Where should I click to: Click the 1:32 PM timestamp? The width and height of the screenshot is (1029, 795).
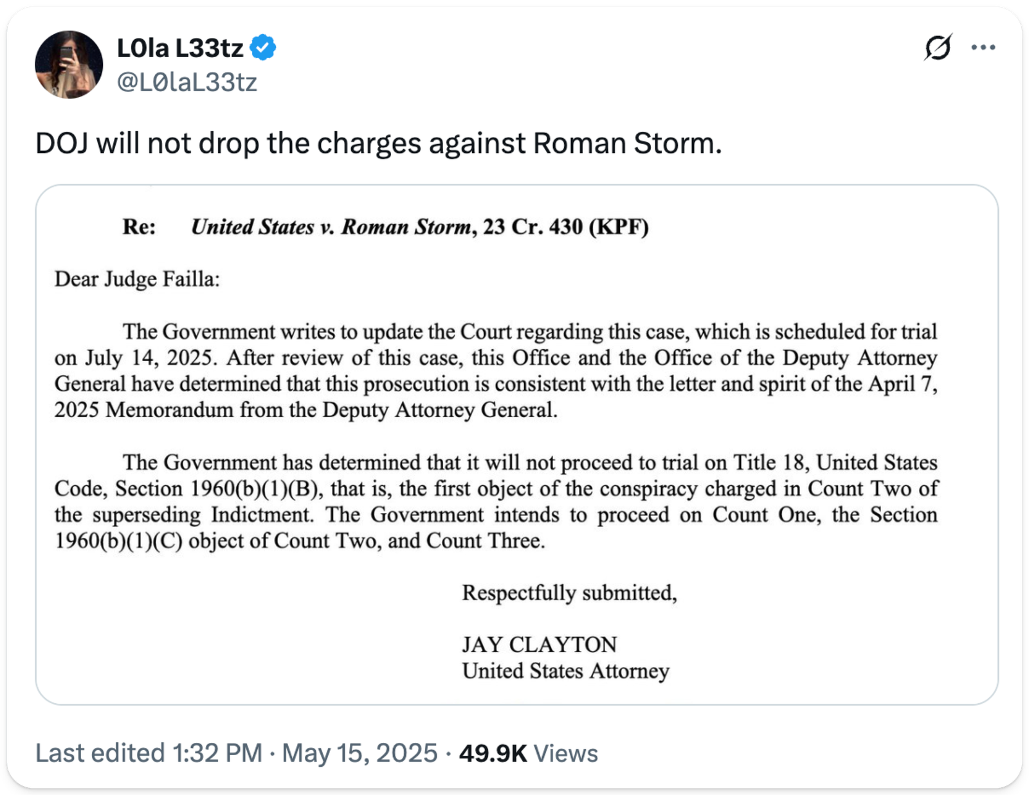tap(217, 753)
